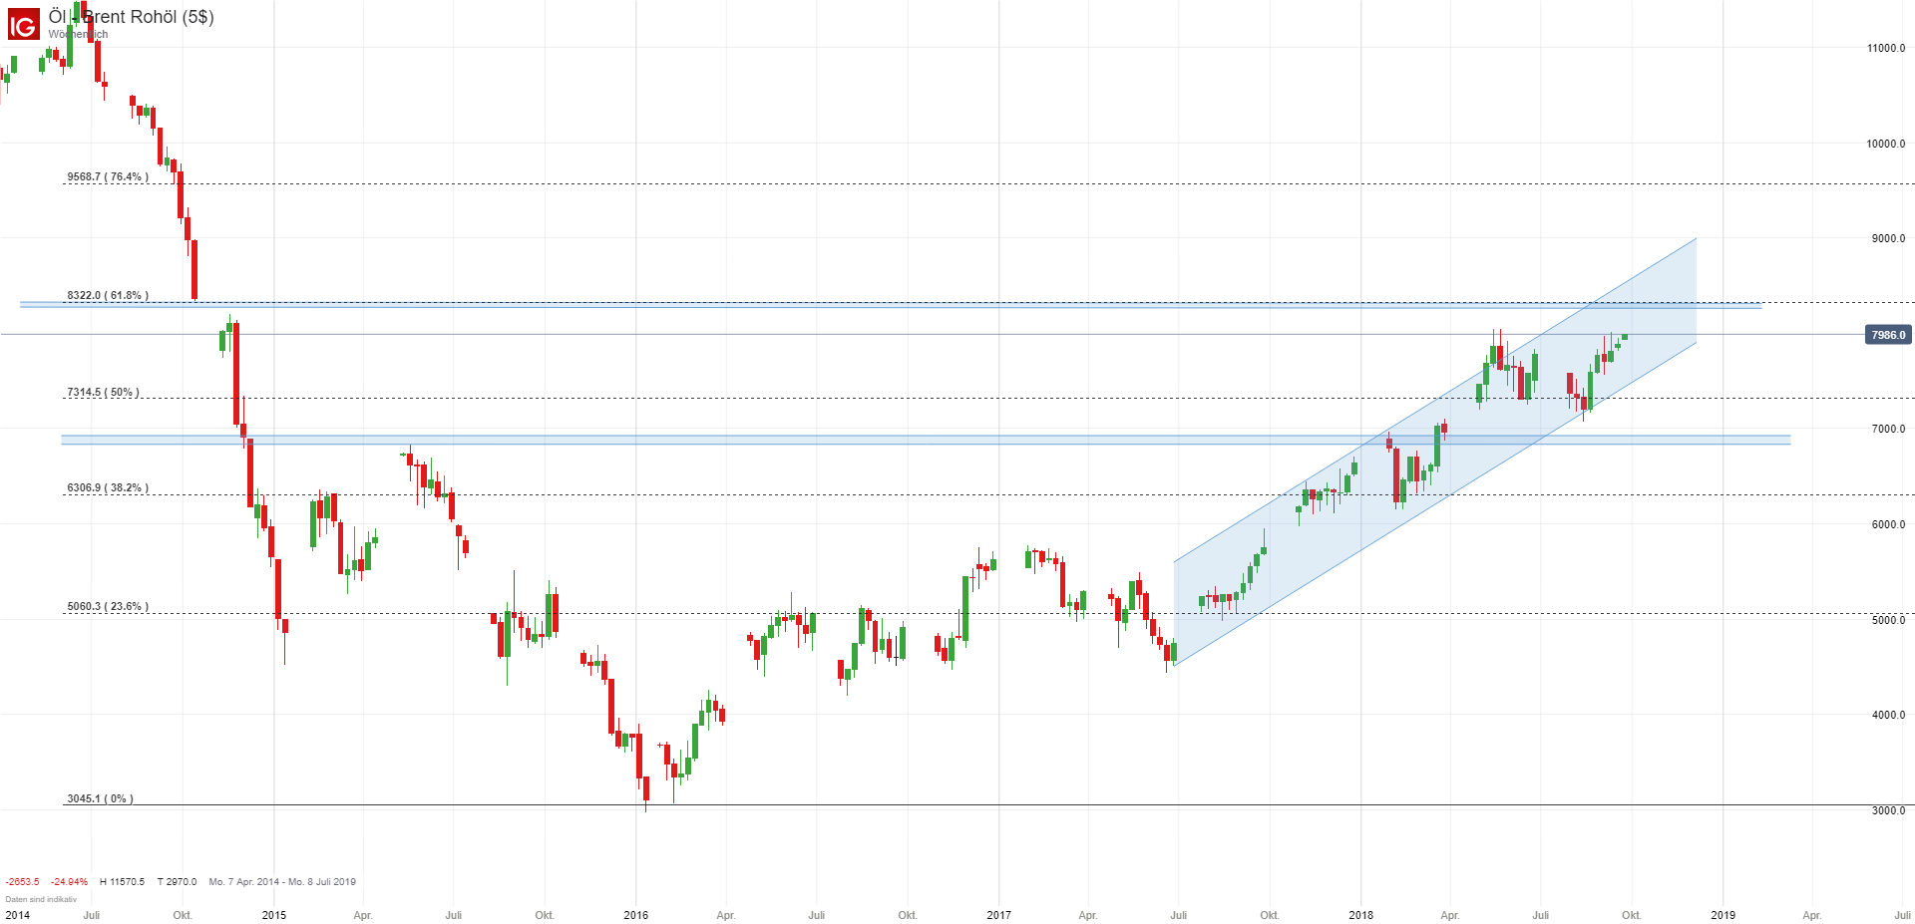Click the current price tag 7986.0
The image size is (1915, 924).
1887,335
